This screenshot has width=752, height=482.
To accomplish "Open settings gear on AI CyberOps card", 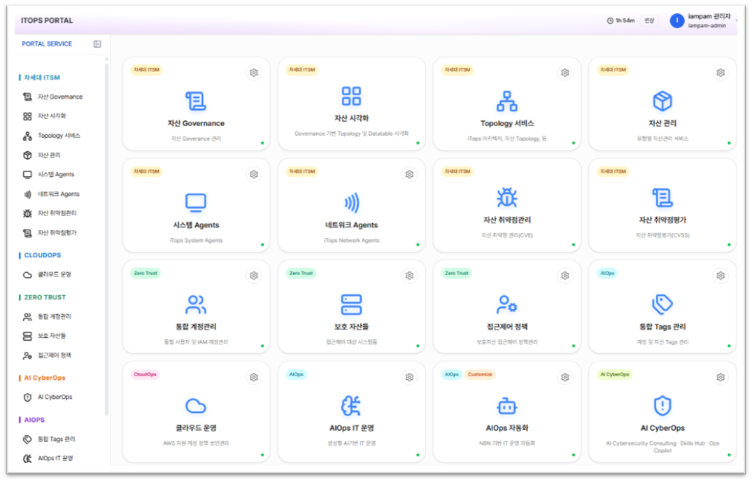I will point(721,378).
